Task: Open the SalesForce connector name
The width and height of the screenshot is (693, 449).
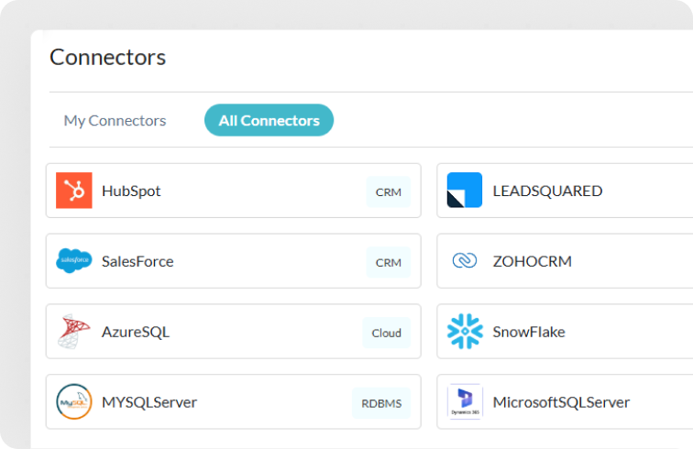Action: 137,261
